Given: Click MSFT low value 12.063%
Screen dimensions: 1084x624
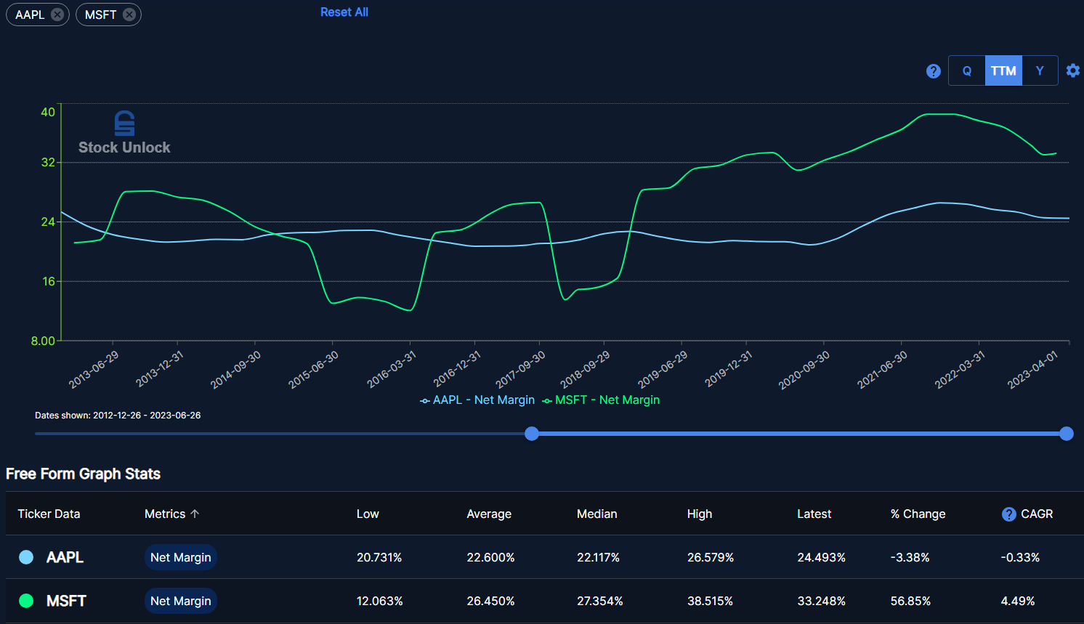Looking at the screenshot, I should [380, 601].
